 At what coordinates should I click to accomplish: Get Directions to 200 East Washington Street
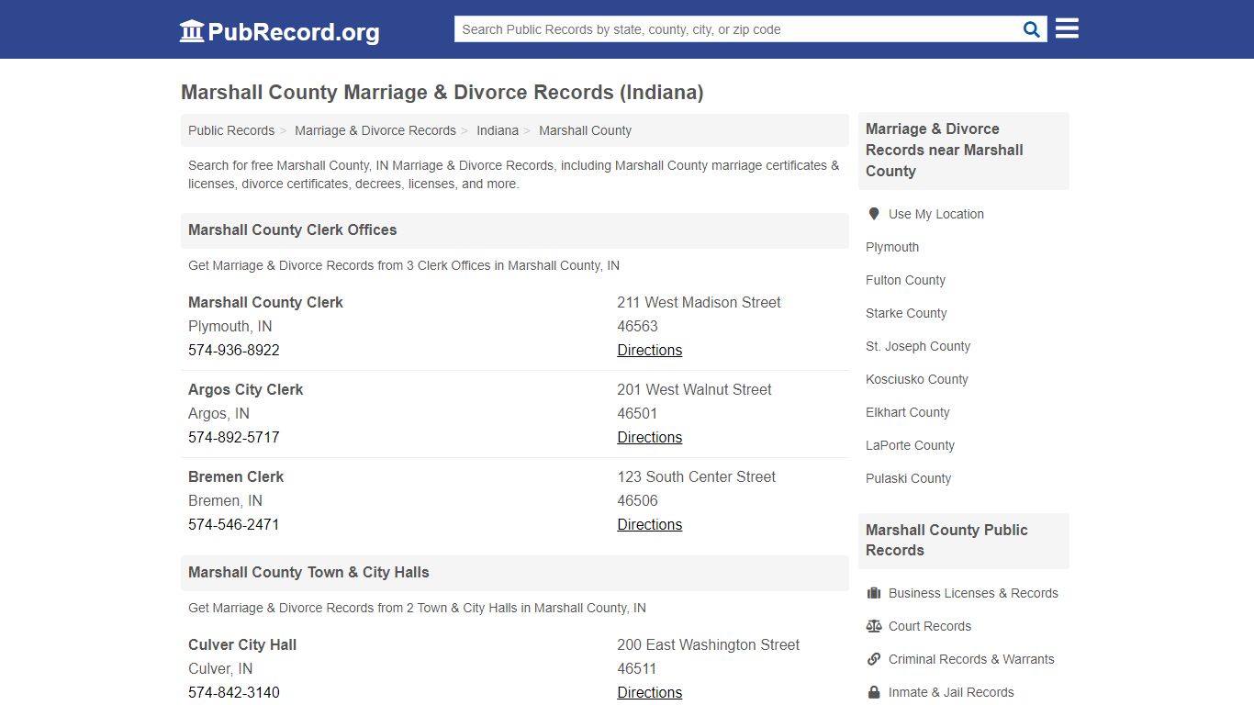click(x=649, y=692)
